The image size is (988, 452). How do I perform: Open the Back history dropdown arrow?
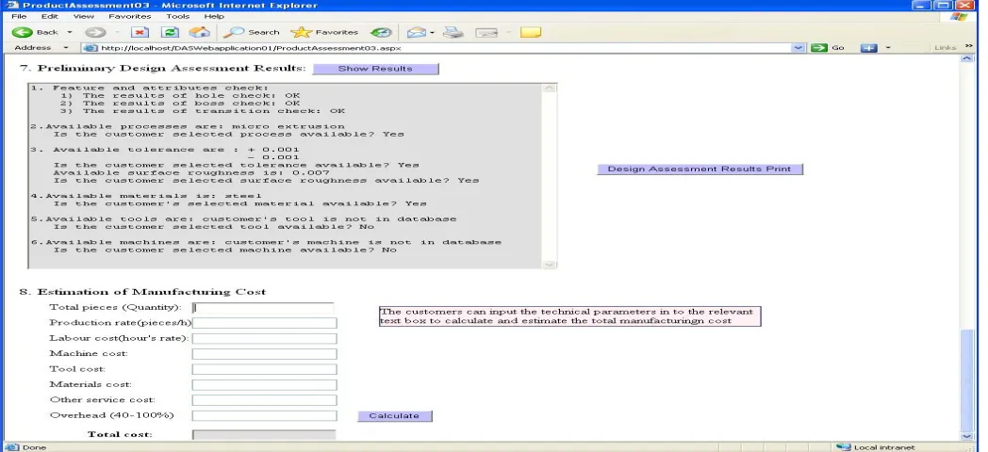pyautogui.click(x=70, y=32)
